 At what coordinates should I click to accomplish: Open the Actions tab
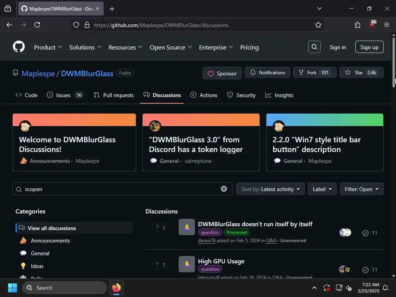(204, 95)
